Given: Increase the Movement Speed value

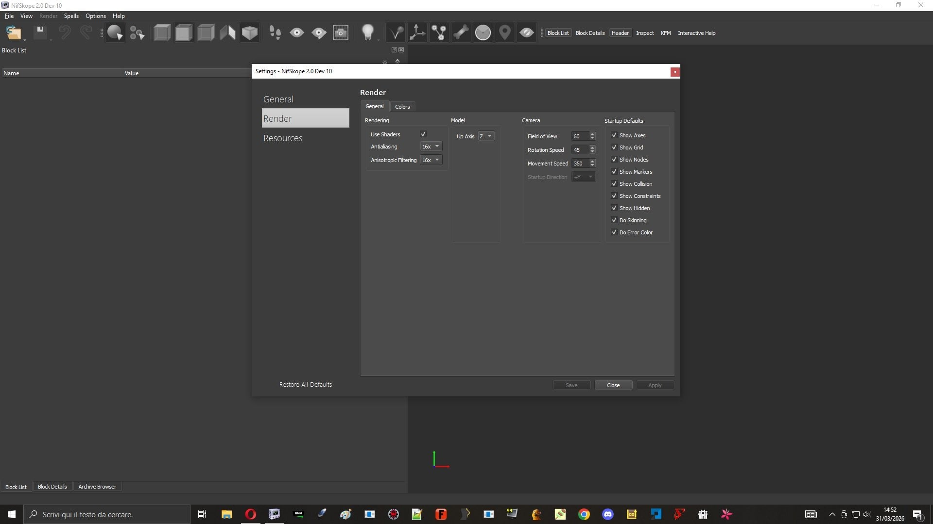Looking at the screenshot, I should [x=592, y=162].
